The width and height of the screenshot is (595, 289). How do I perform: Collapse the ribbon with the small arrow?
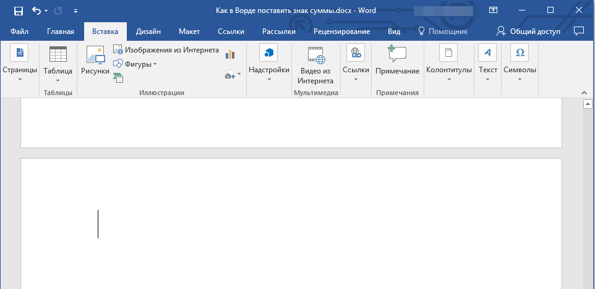tap(583, 92)
